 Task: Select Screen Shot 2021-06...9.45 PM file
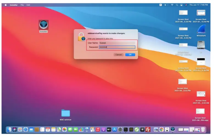pos(183,29)
